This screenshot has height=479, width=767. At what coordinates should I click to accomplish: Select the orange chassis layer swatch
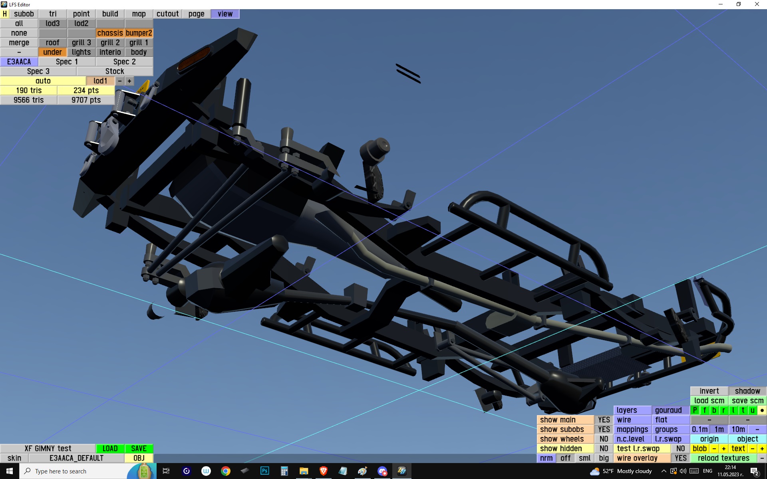[x=110, y=33]
